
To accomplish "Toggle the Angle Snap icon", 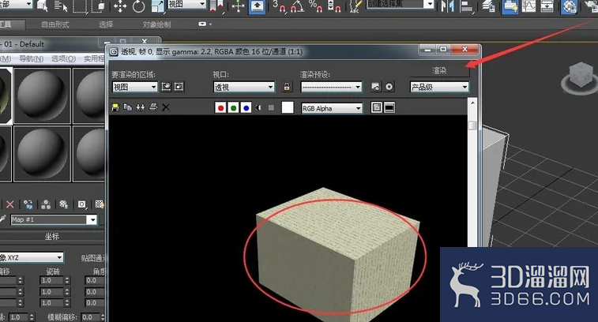I will [297, 6].
